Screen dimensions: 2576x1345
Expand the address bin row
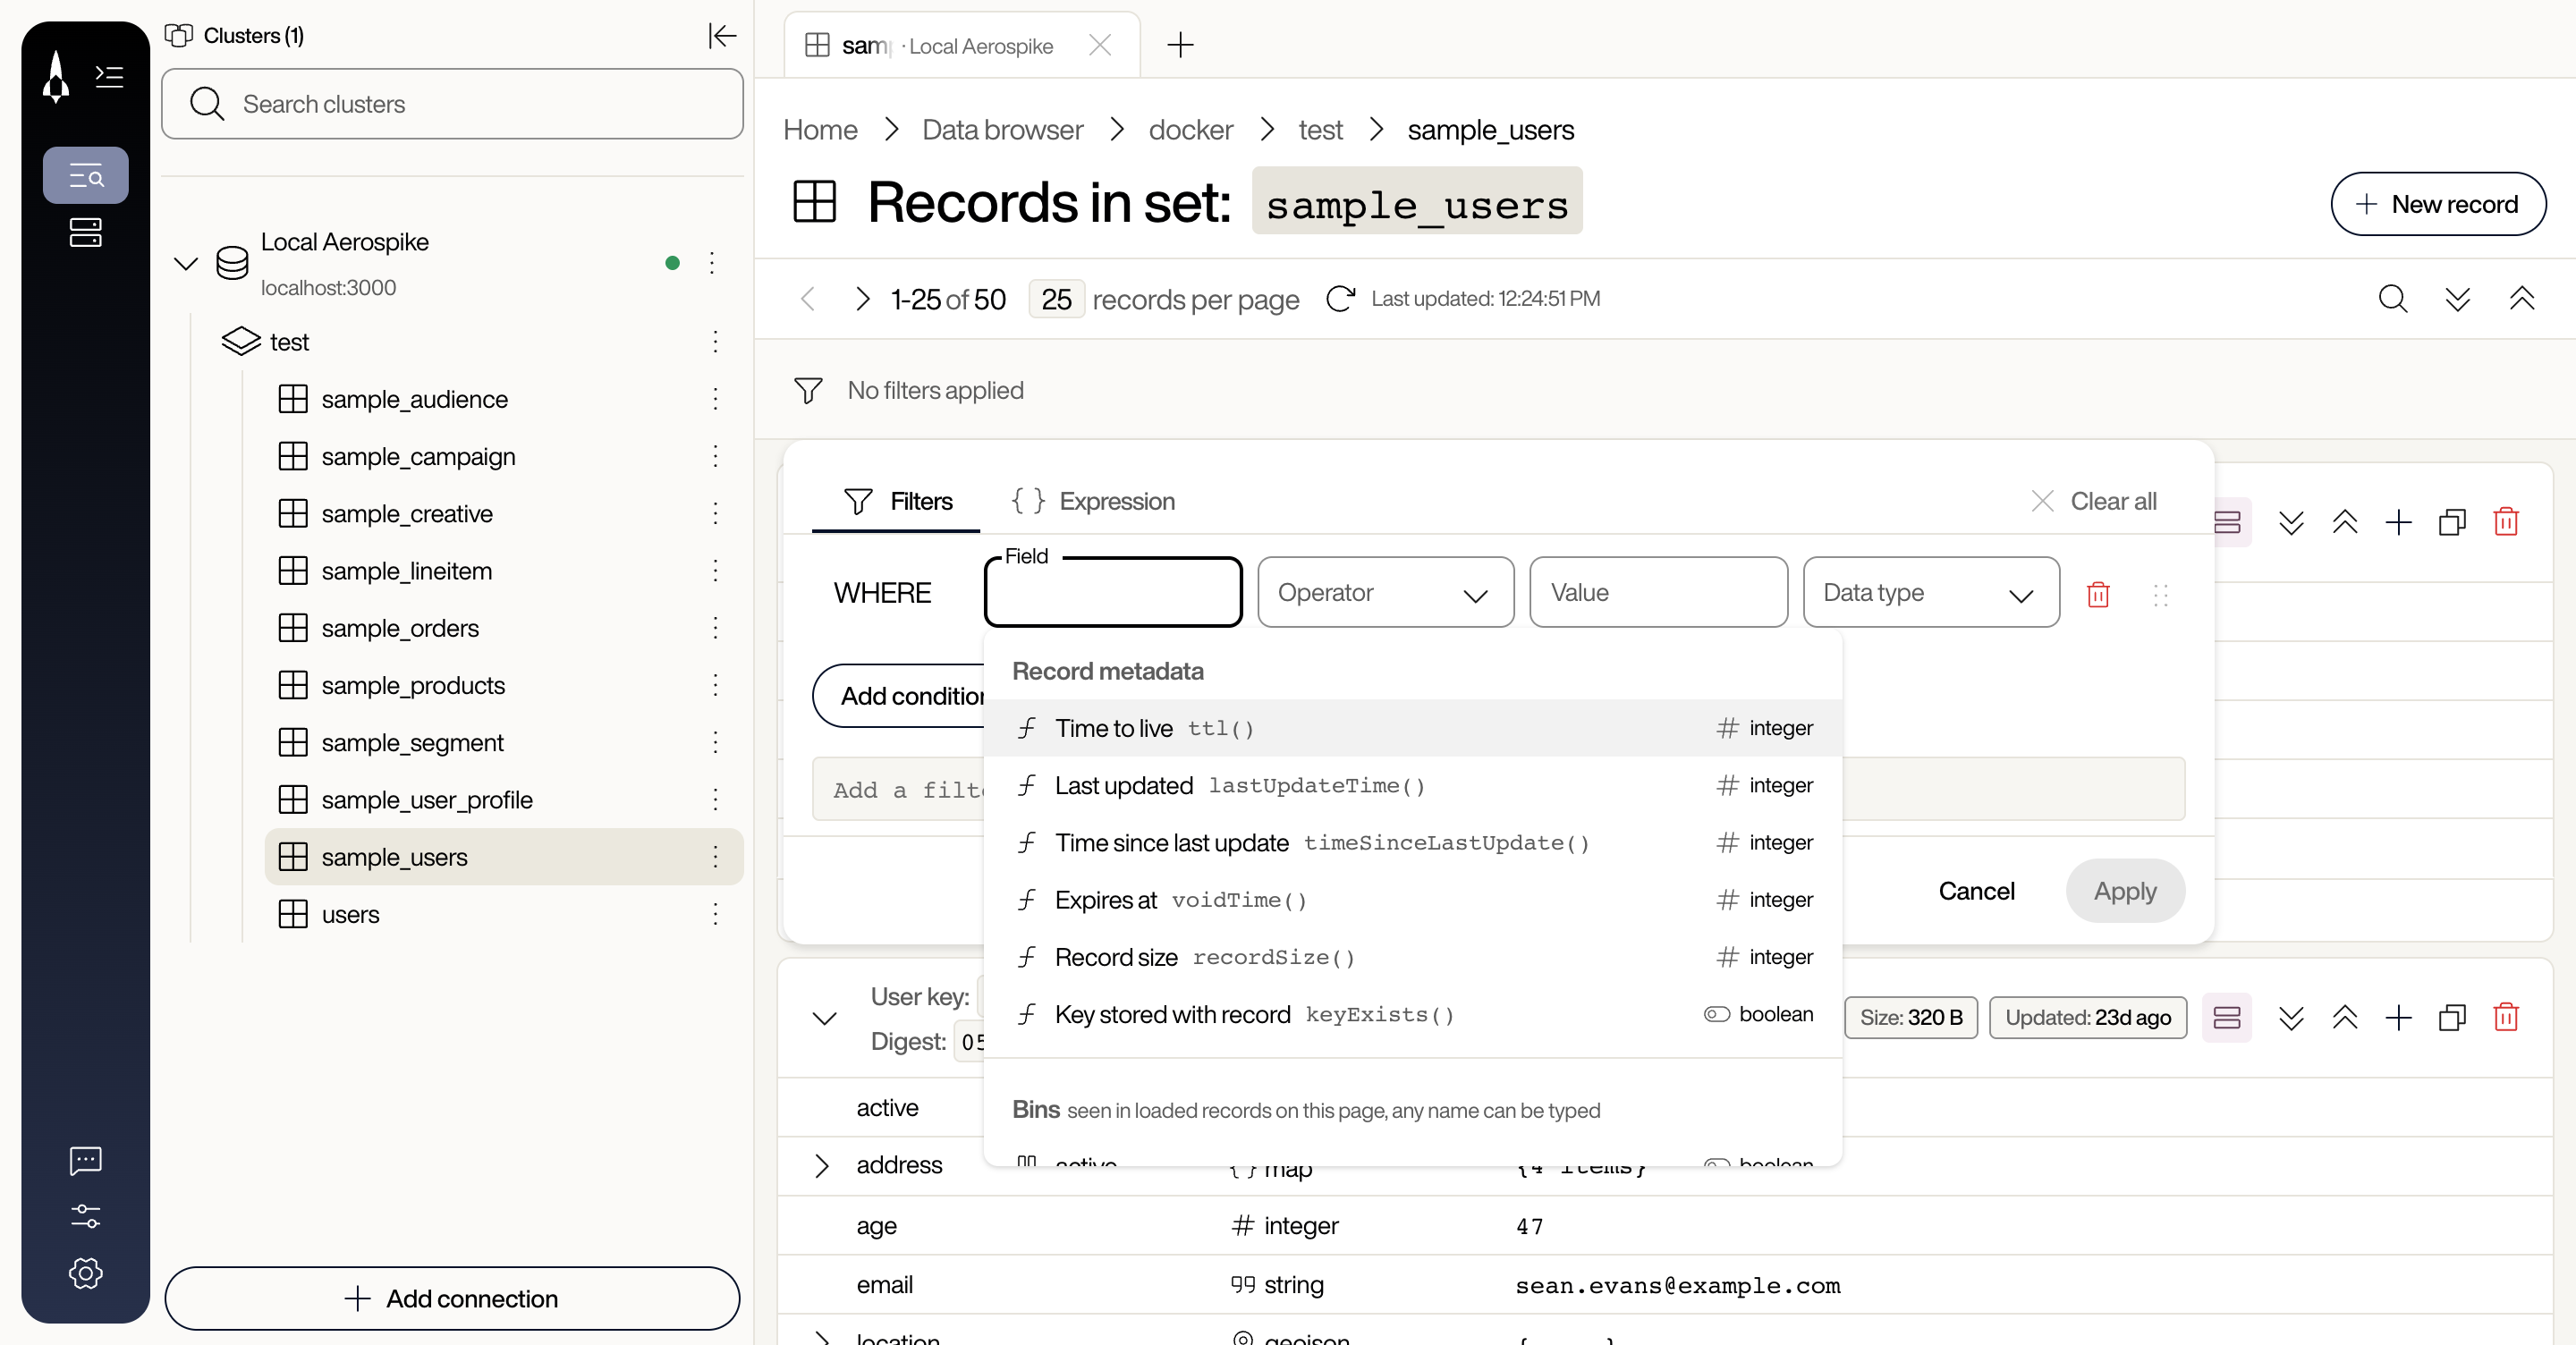(x=821, y=1165)
